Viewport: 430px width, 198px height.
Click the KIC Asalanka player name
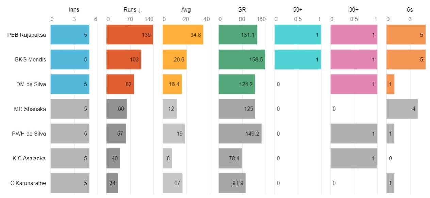pyautogui.click(x=29, y=158)
